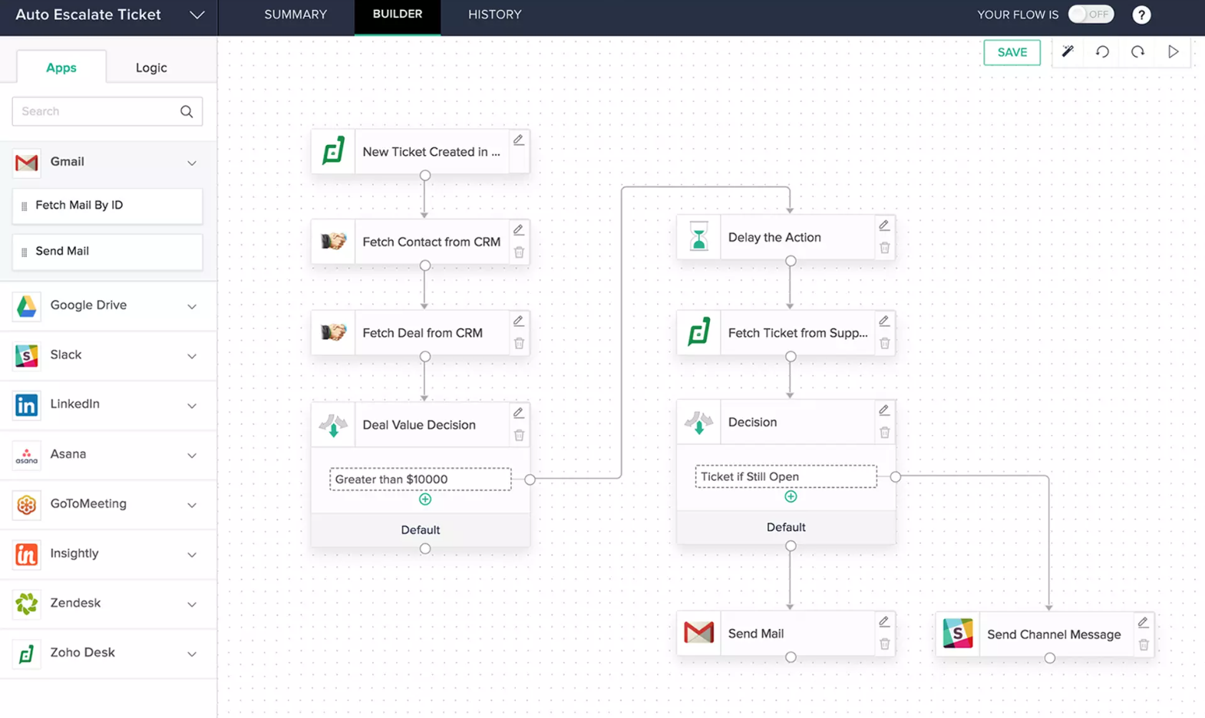The image size is (1205, 718).
Task: Open the HISTORY tab
Action: click(495, 15)
